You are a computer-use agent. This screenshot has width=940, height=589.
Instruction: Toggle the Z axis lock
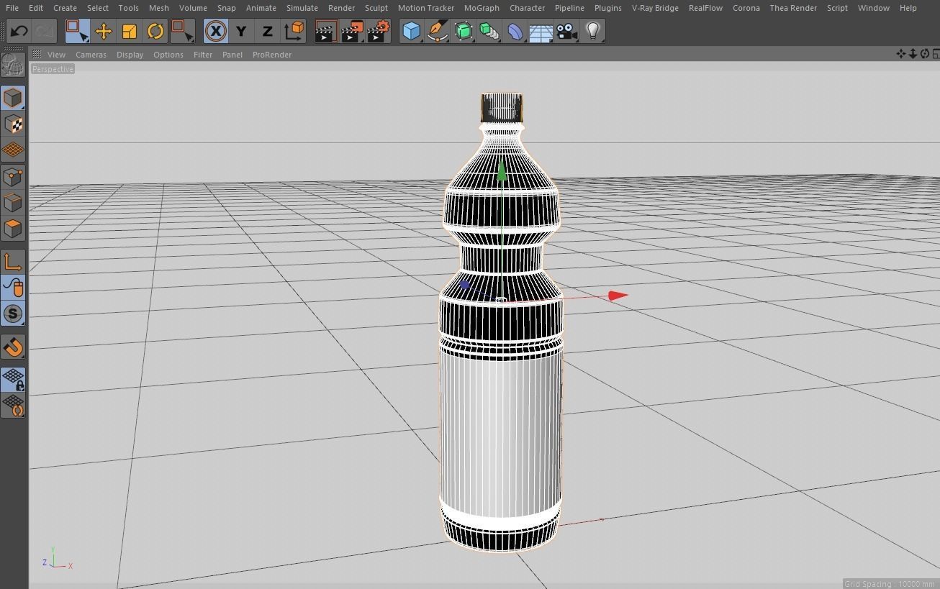point(267,31)
